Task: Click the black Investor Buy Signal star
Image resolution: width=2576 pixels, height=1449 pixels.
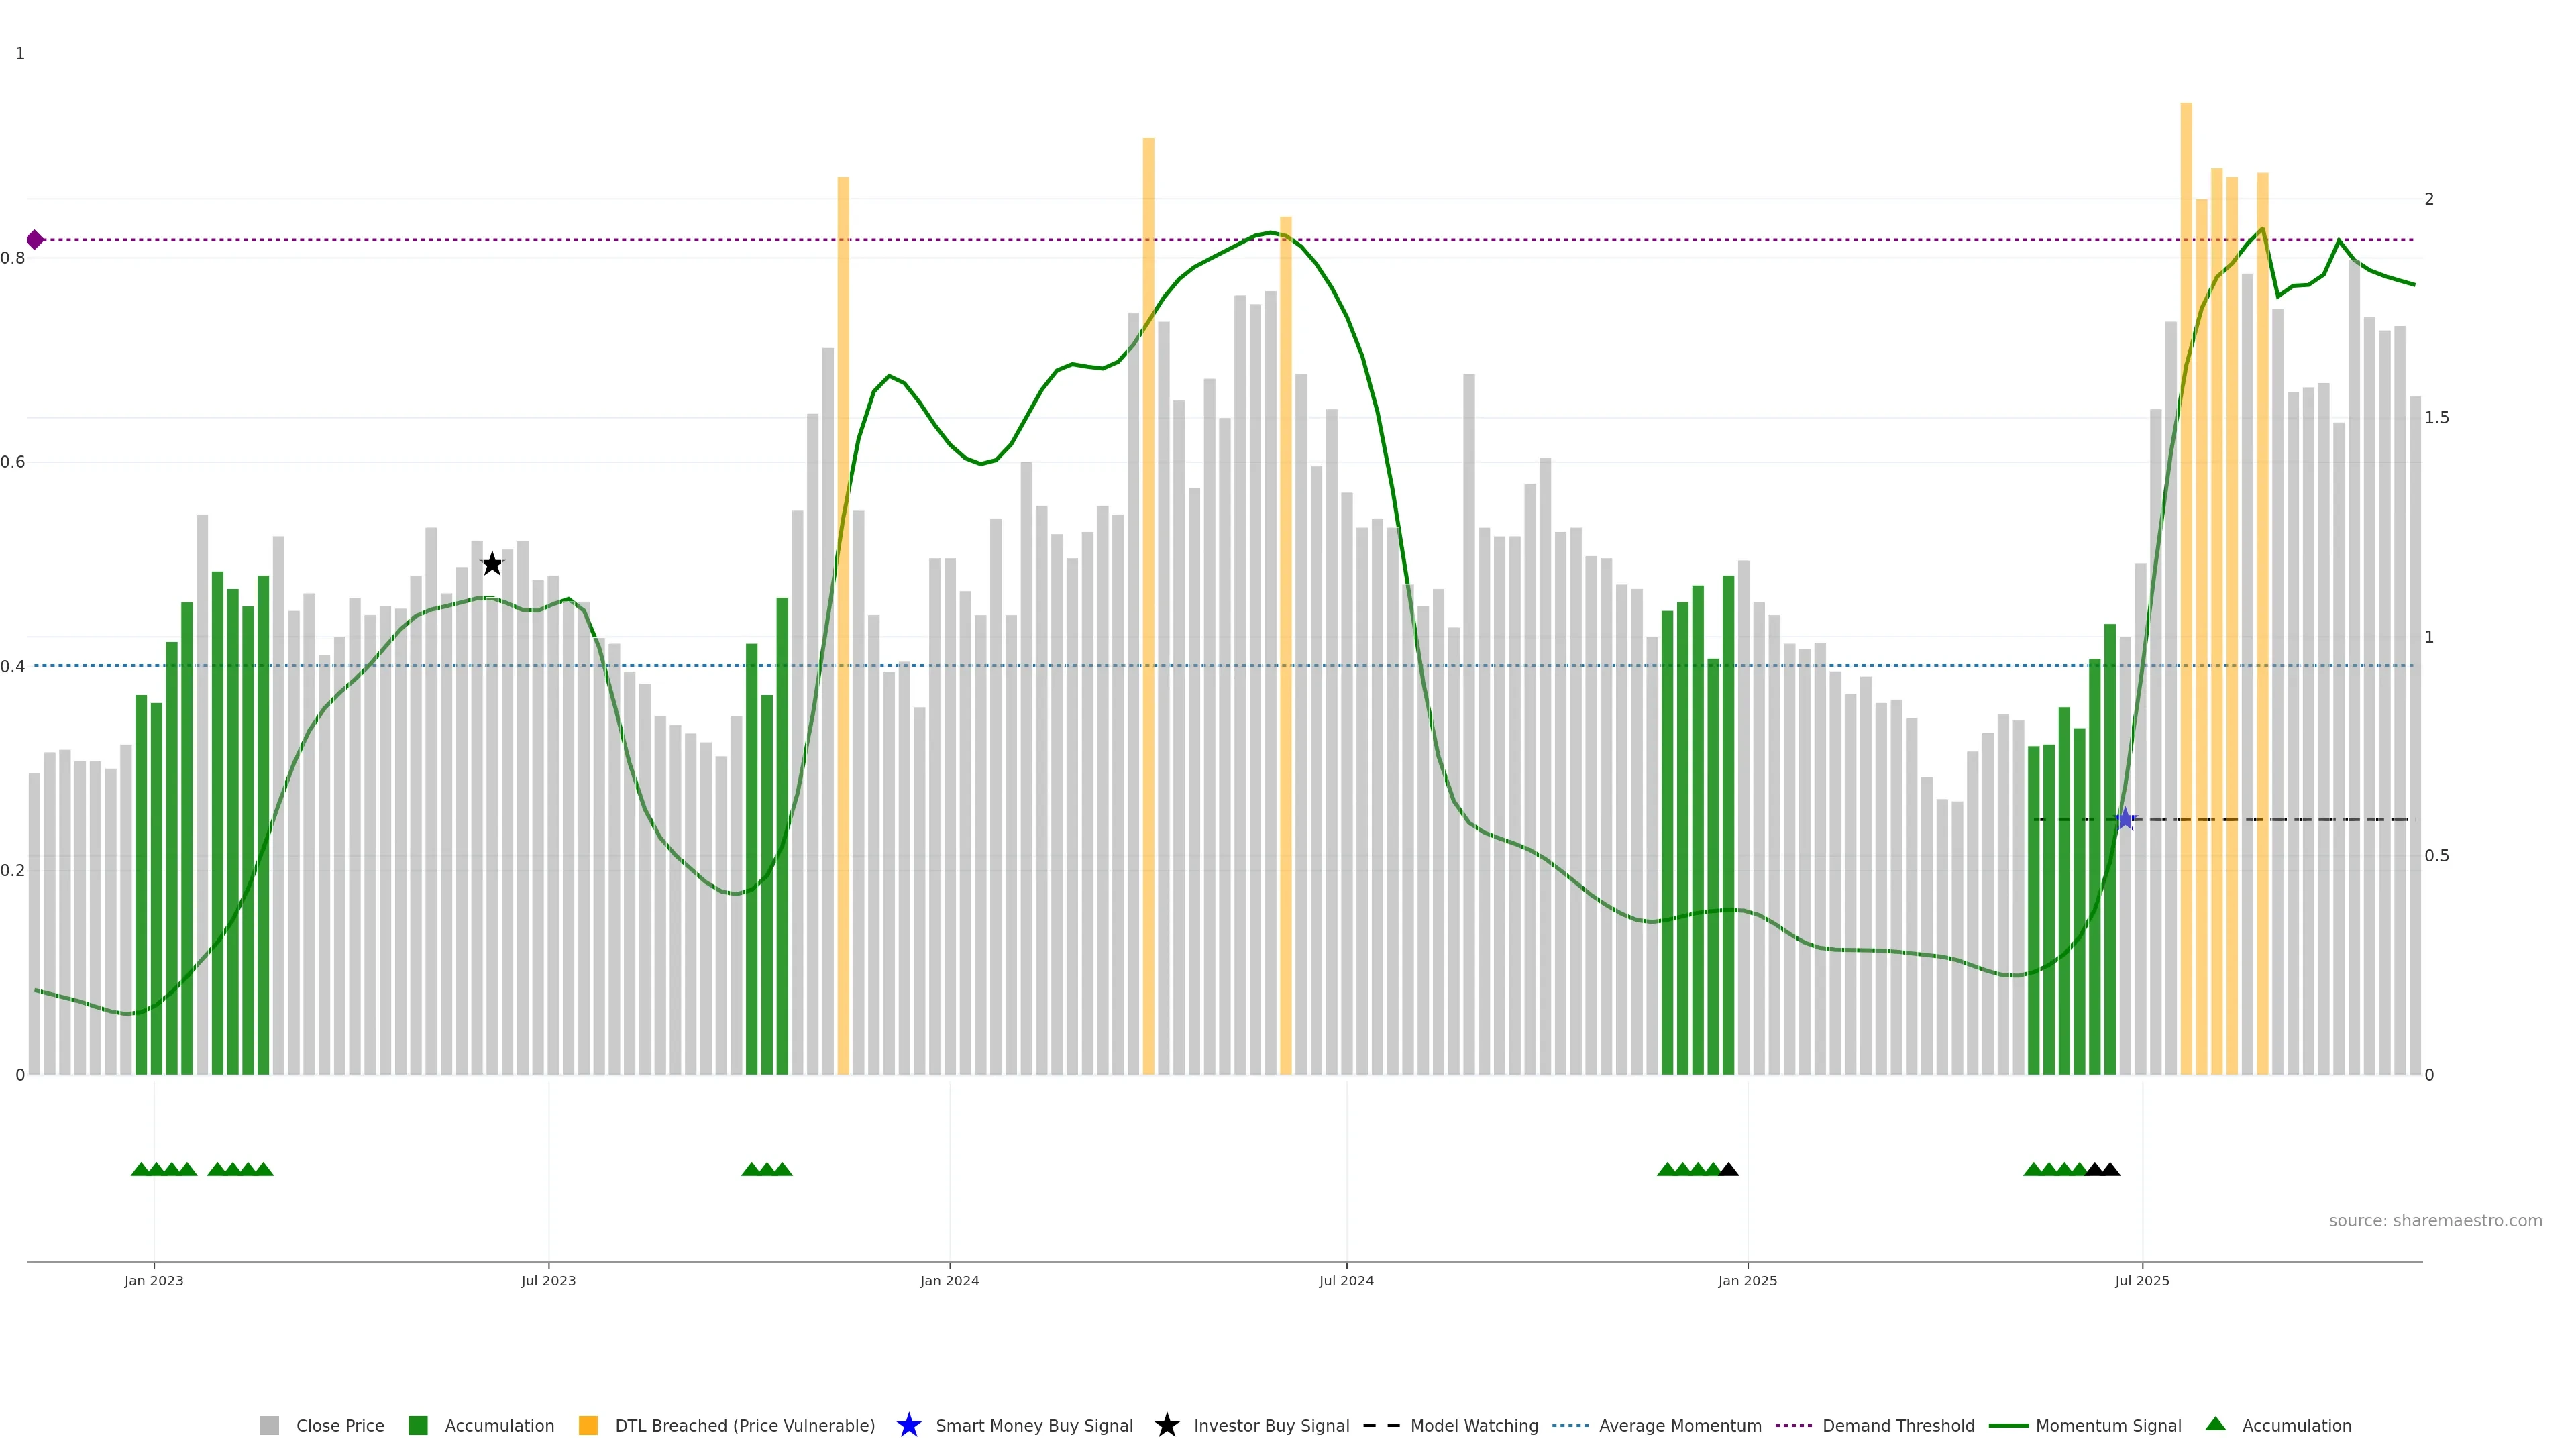Action: (492, 564)
